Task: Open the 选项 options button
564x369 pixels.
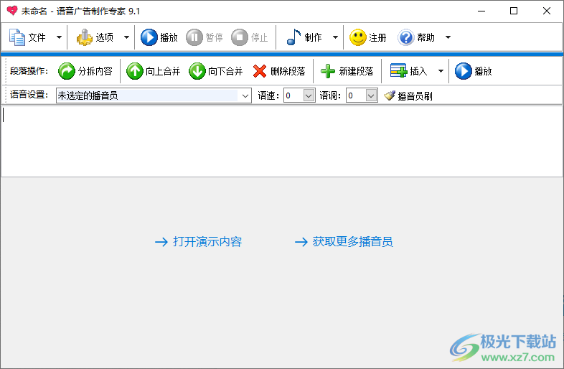Action: 95,37
